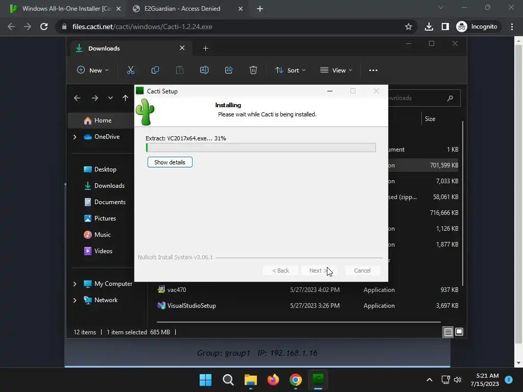
Task: Expand the OneDrive tree node
Action: coord(75,137)
